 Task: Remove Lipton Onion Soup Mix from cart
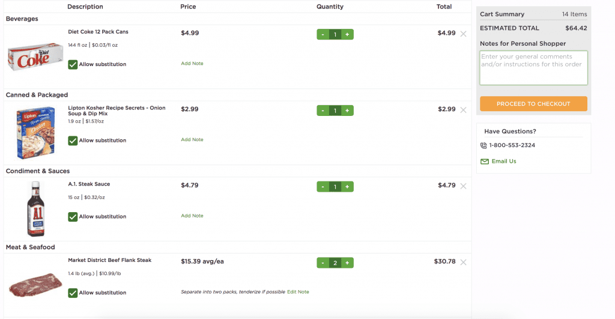(463, 110)
